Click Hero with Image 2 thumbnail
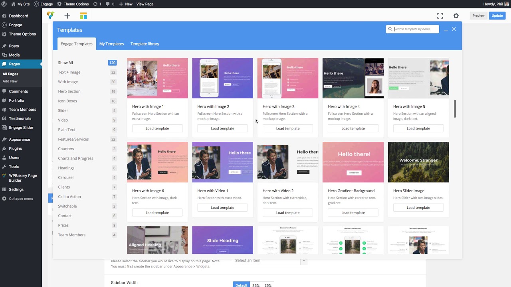Viewport: 511px width, 287px height. [x=222, y=78]
